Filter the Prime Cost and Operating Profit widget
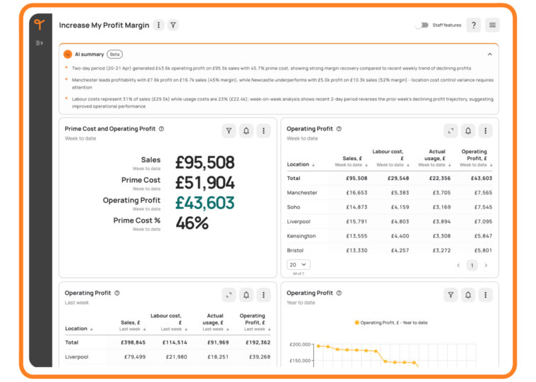Image resolution: width=536 pixels, height=382 pixels. (x=229, y=130)
